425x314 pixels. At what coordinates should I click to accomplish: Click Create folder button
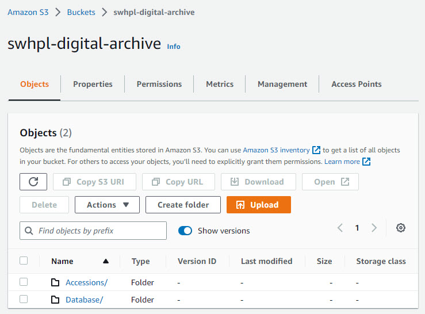click(x=183, y=205)
